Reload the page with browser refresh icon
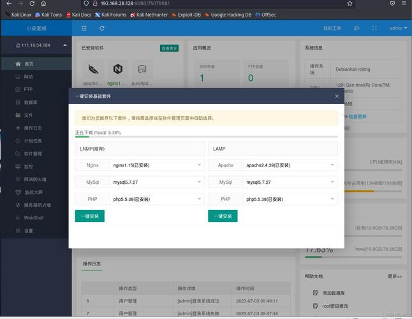Viewport: 412px width, 319px height. pyautogui.click(x=32, y=3)
